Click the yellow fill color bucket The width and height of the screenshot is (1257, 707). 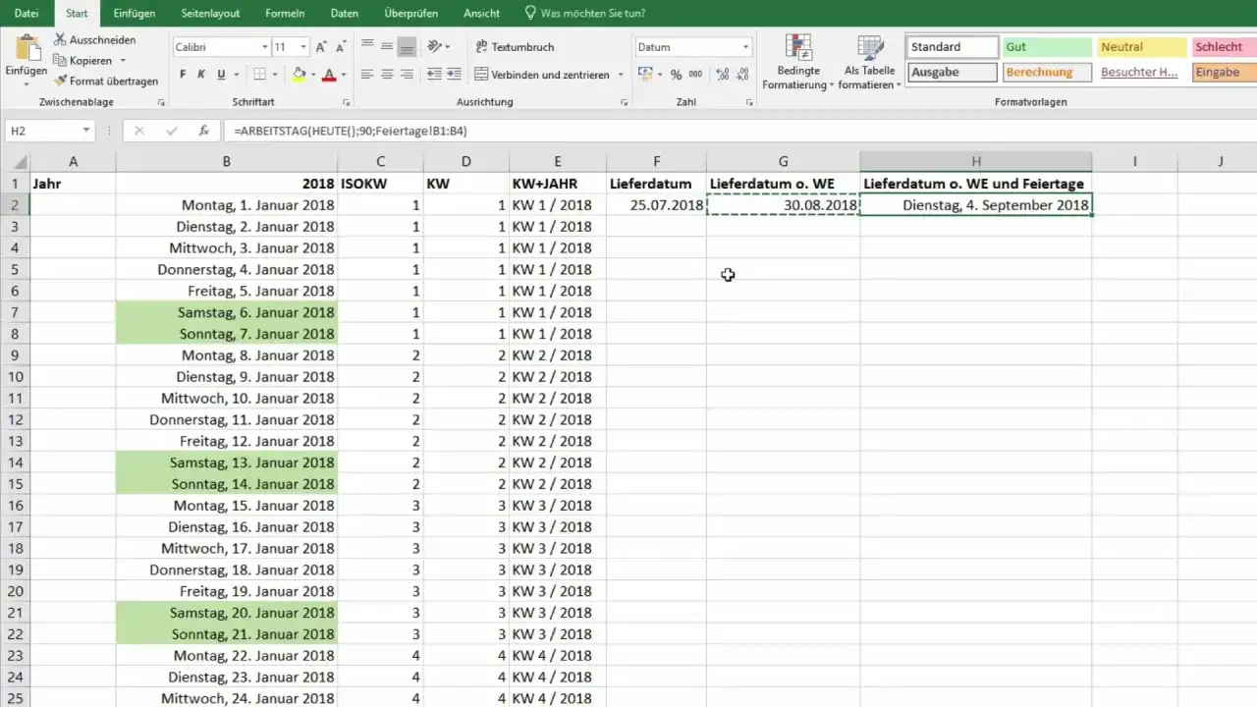point(300,75)
